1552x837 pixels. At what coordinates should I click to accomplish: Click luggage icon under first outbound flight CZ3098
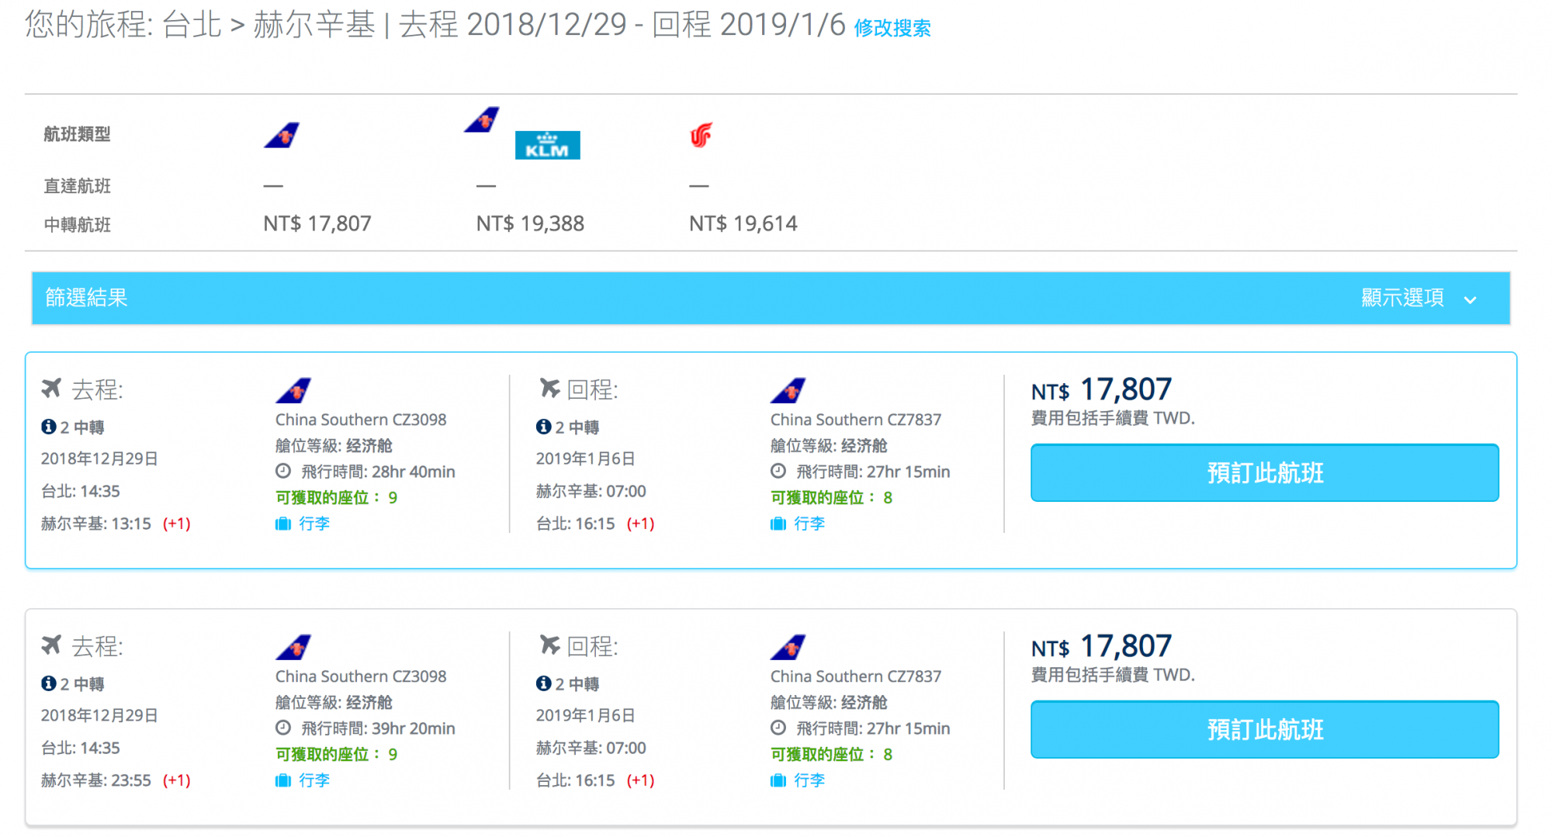tap(283, 524)
